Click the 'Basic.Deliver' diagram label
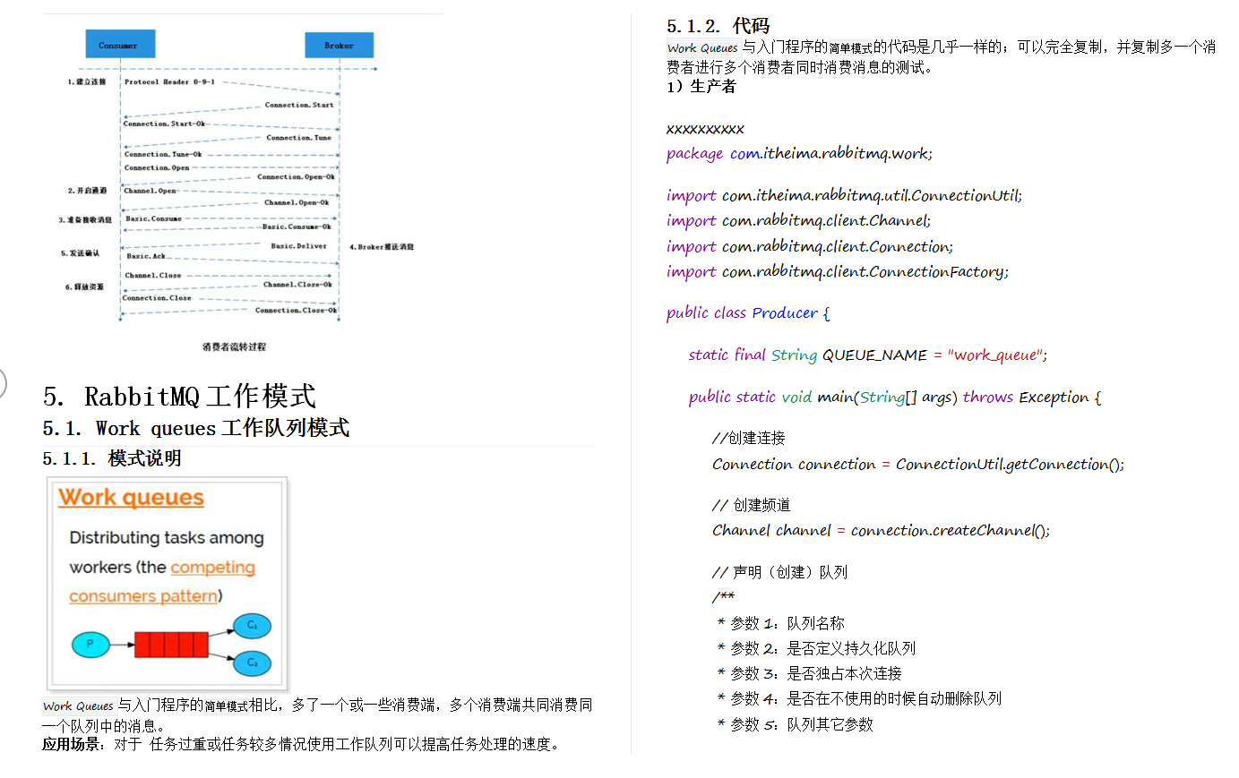 [299, 246]
